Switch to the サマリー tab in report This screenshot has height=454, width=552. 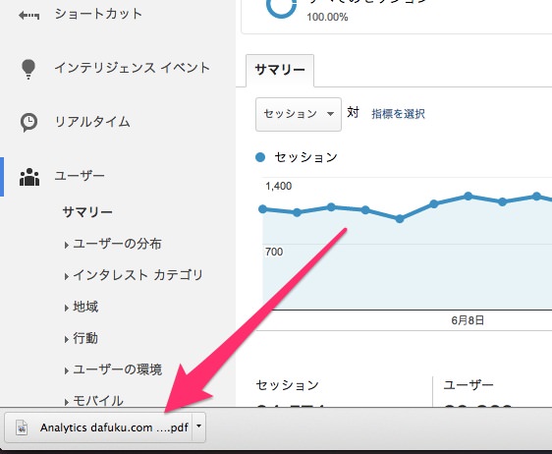[280, 70]
